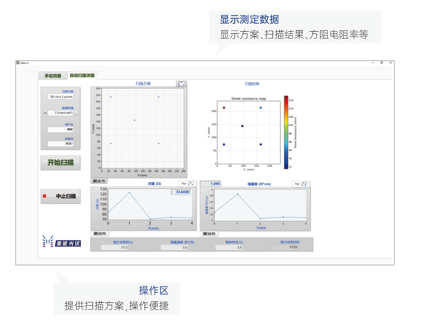Open the 182 slice 5 points scan plan selector

point(61,97)
